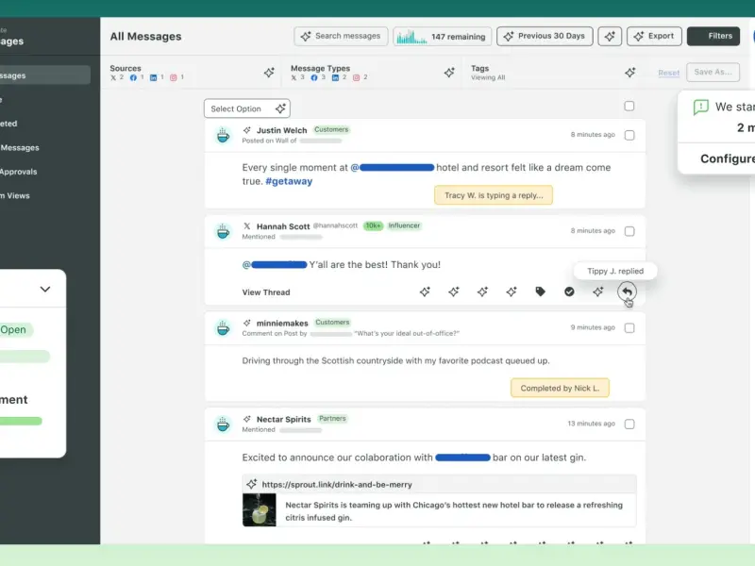Click the Export button
The height and width of the screenshot is (566, 755).
pos(654,36)
